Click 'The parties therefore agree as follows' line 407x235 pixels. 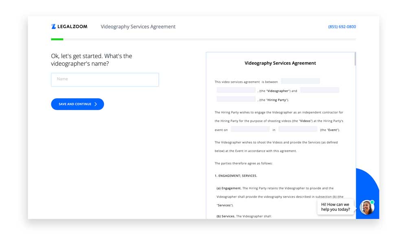(243, 163)
